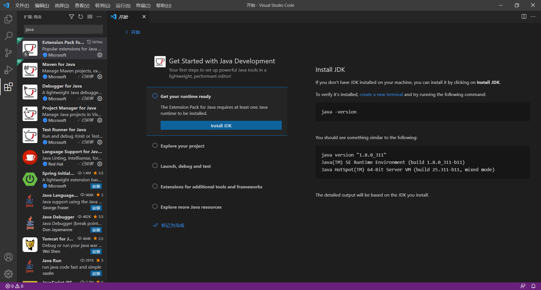Focus the extension search box containing java
The width and height of the screenshot is (541, 290).
click(x=63, y=29)
